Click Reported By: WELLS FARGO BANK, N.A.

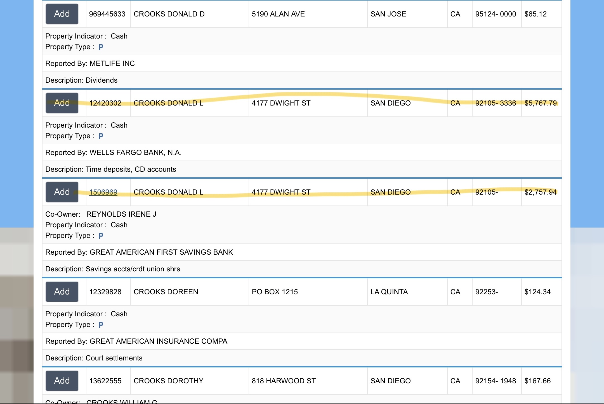114,152
